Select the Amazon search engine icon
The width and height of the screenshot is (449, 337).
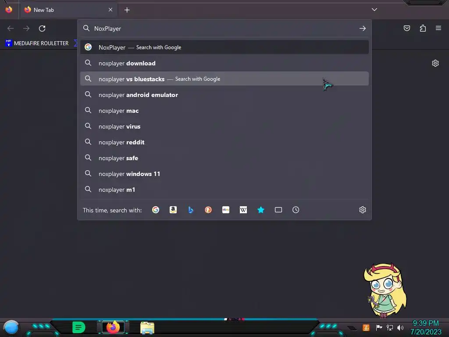173,210
